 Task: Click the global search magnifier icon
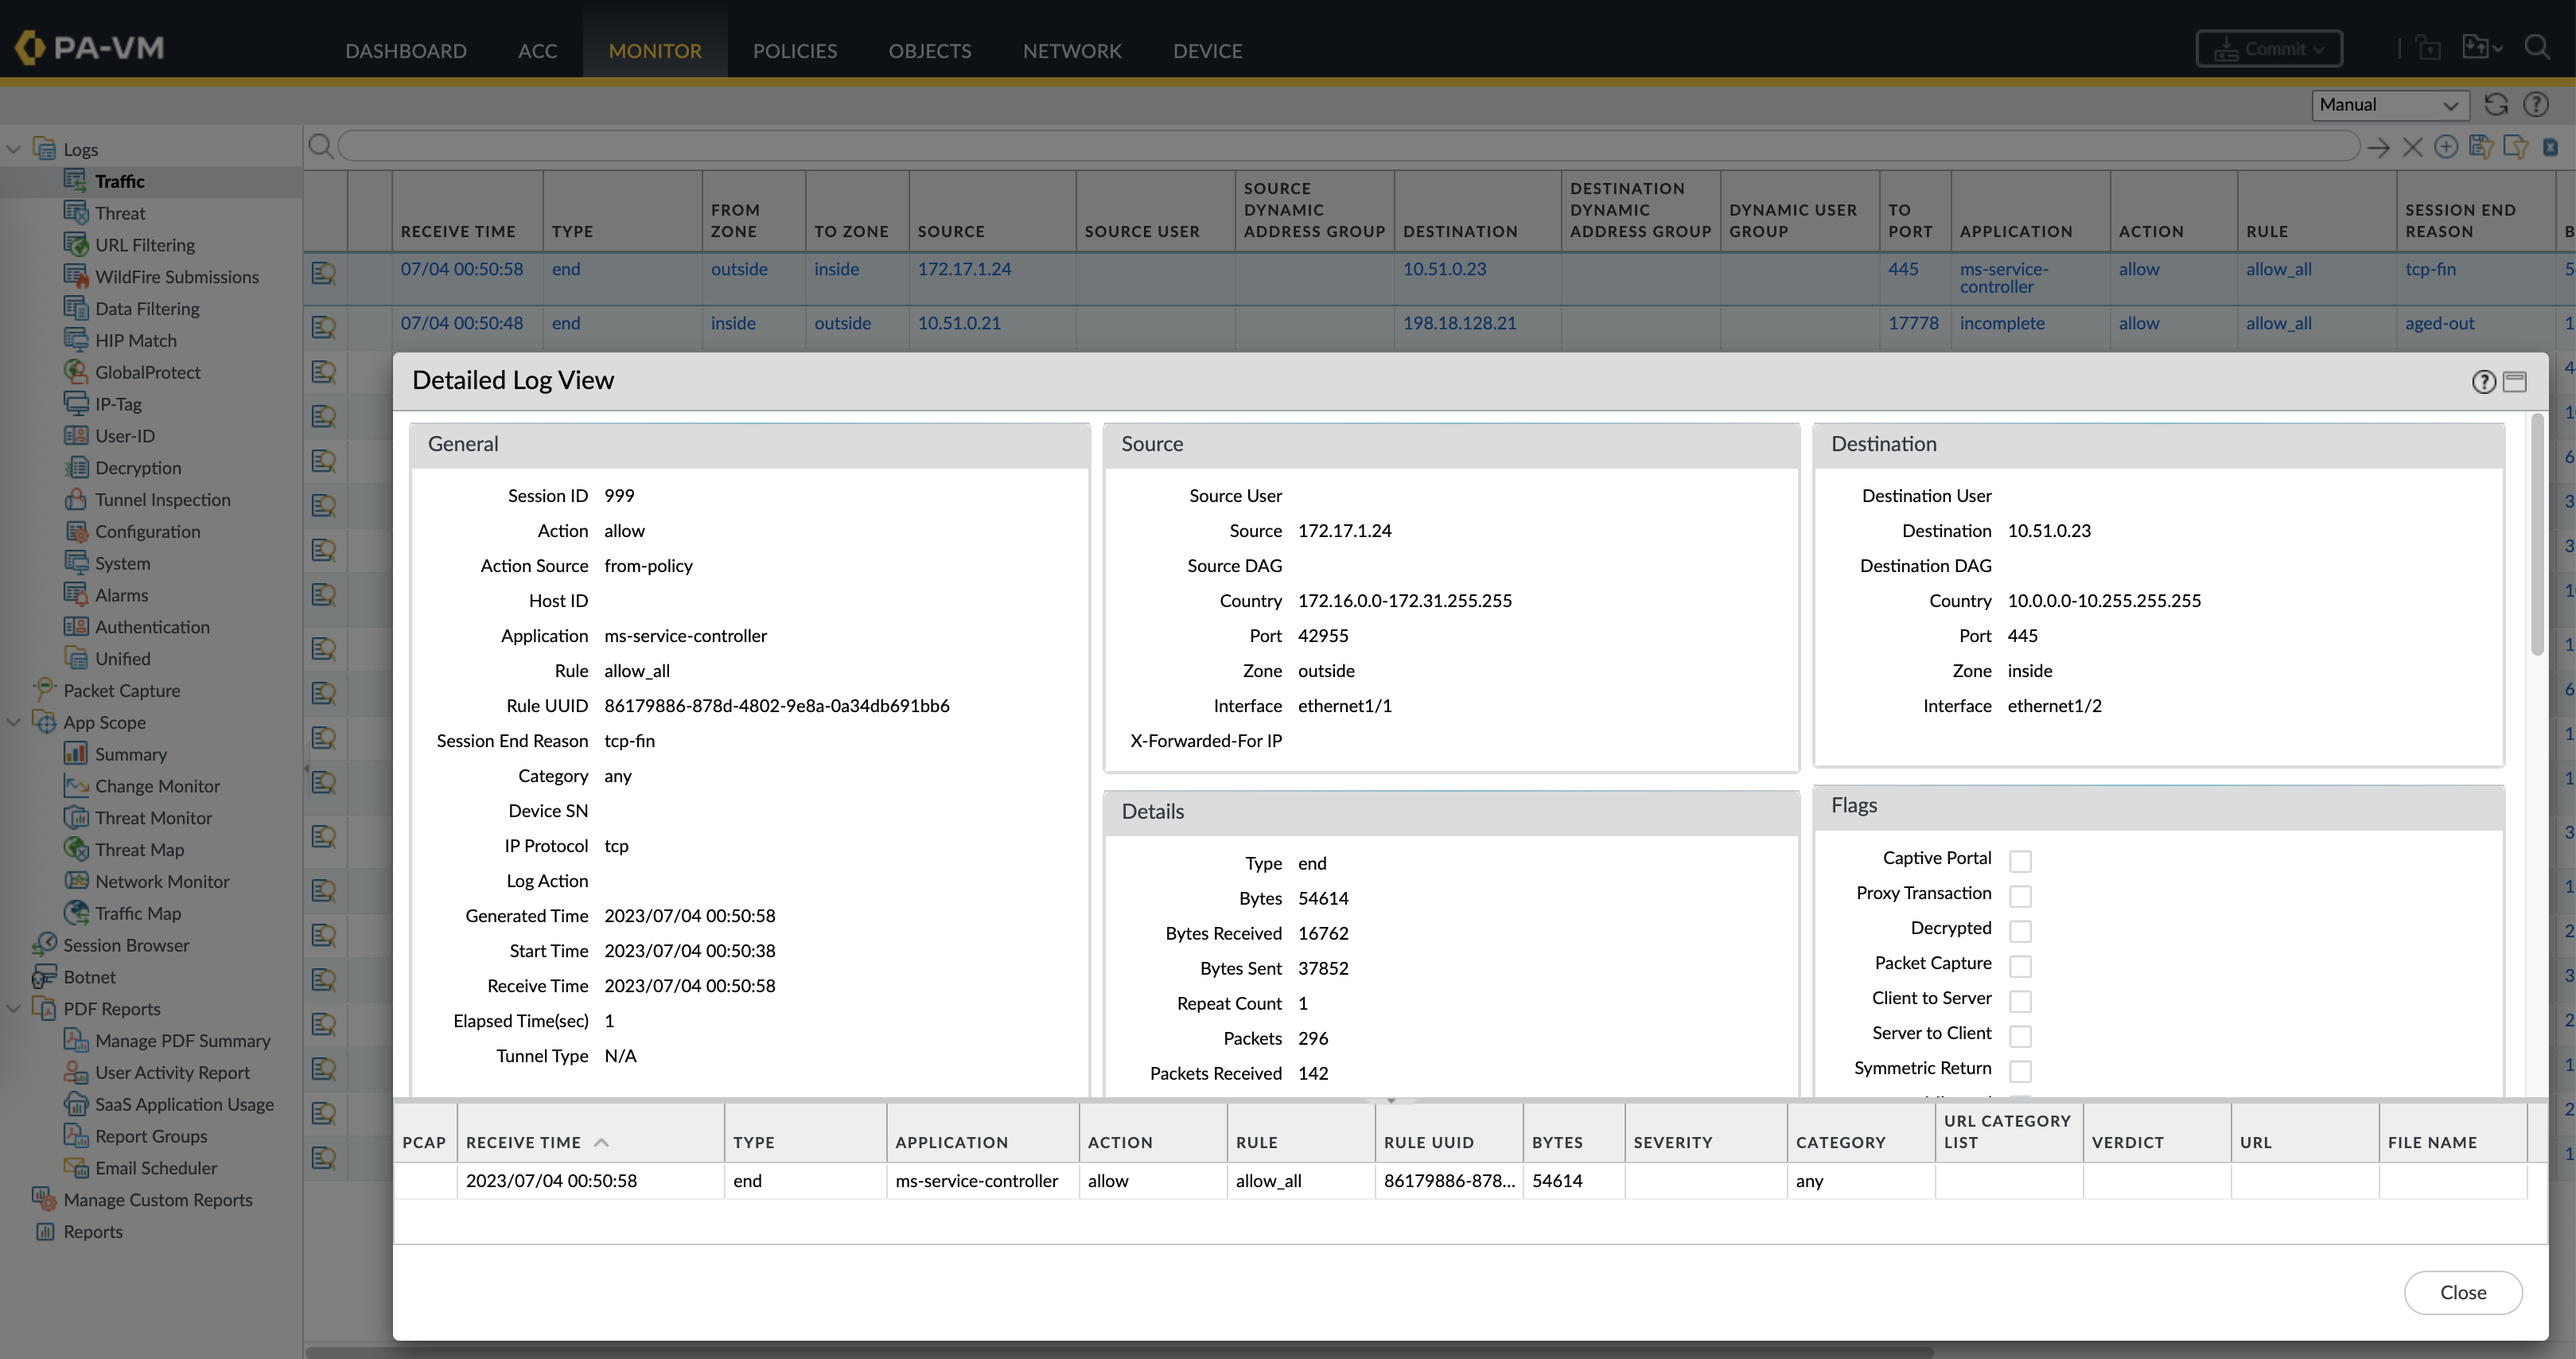click(2537, 48)
